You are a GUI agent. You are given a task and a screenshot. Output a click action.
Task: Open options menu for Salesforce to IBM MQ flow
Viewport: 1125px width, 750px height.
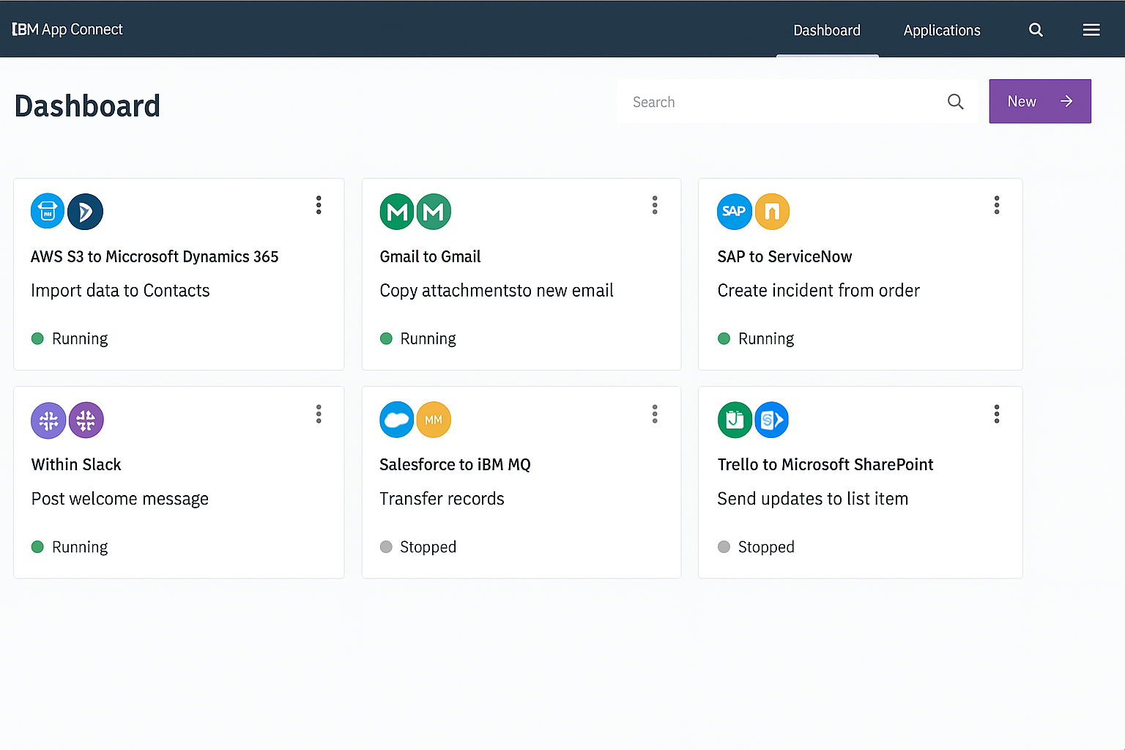pyautogui.click(x=655, y=414)
